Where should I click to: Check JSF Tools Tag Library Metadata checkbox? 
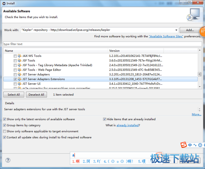pos(15,65)
